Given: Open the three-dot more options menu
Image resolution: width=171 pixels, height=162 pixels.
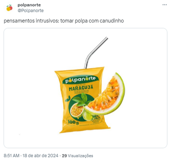Looking at the screenshot, I should (164, 5).
